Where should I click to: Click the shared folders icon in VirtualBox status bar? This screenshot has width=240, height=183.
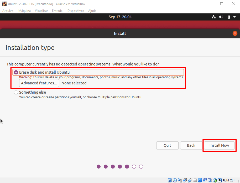click(195, 180)
